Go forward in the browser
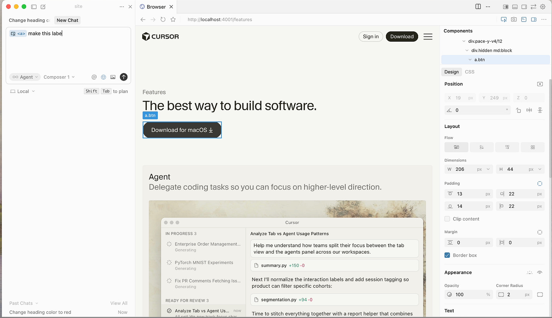Image resolution: width=552 pixels, height=318 pixels. (x=153, y=19)
